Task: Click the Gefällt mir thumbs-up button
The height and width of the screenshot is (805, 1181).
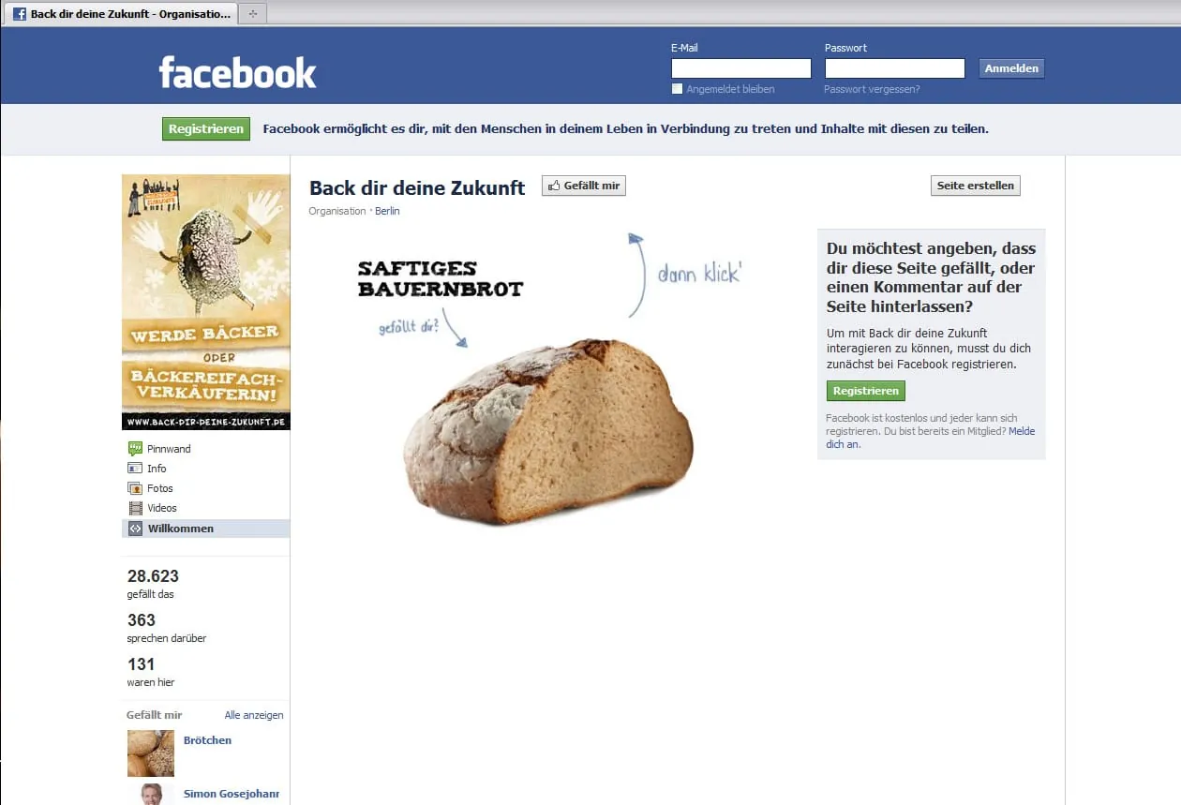Action: click(584, 186)
